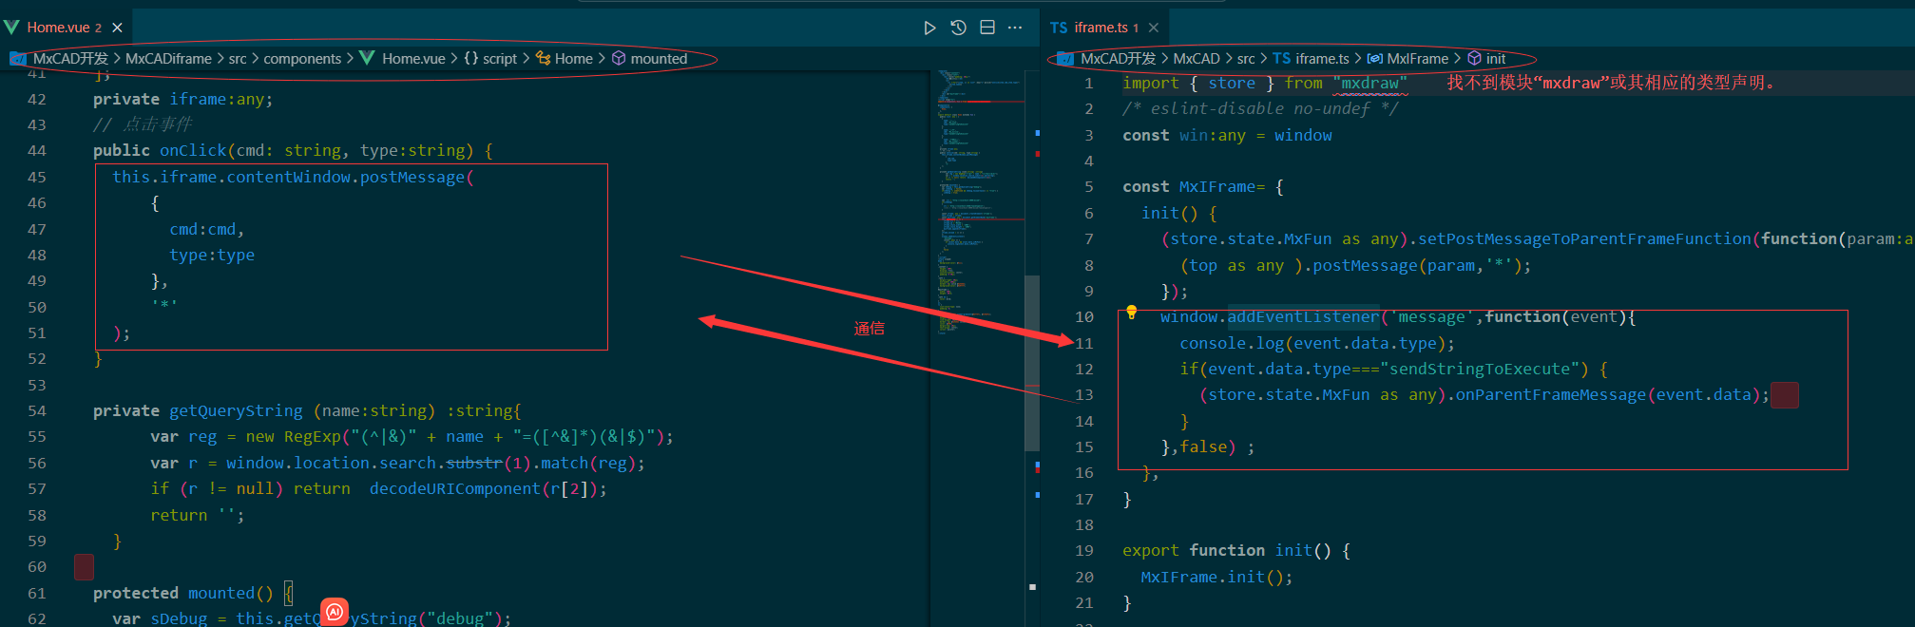Click the red AI assistant floating icon
This screenshot has height=627, width=1915.
[x=335, y=612]
